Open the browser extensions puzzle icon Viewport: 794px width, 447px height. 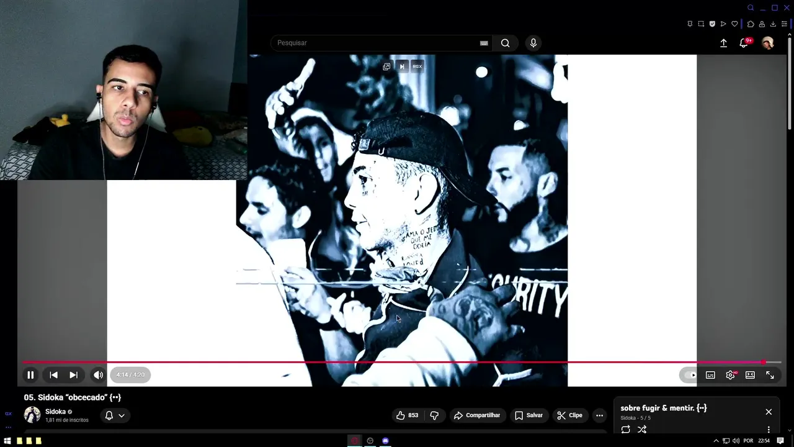(751, 24)
